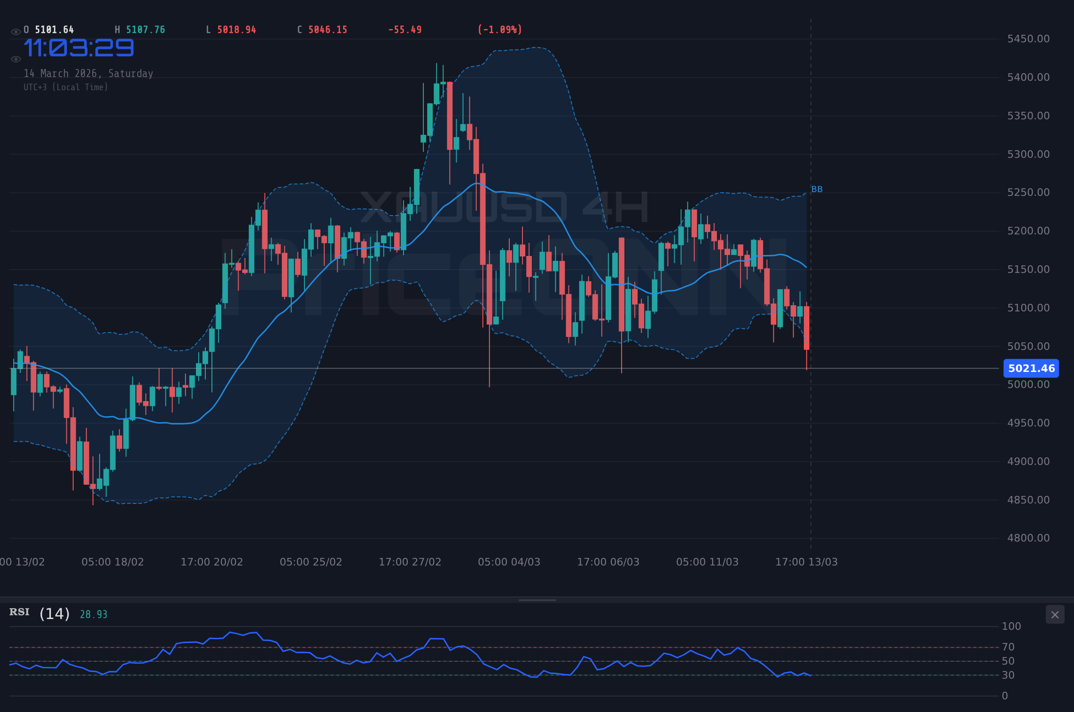Click the open price 5101.64 in legend

tap(53, 29)
